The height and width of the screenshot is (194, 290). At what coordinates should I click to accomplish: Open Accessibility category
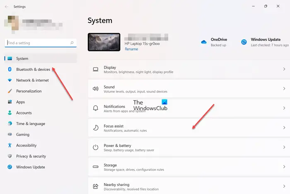coord(41,145)
